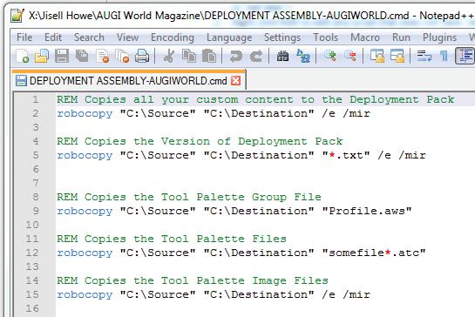This screenshot has width=475, height=317.
Task: Save the current file with floppy icon
Action: tap(62, 56)
